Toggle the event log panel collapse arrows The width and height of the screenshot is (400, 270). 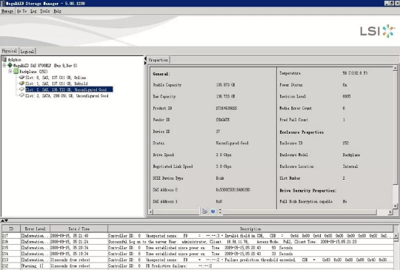point(4,220)
